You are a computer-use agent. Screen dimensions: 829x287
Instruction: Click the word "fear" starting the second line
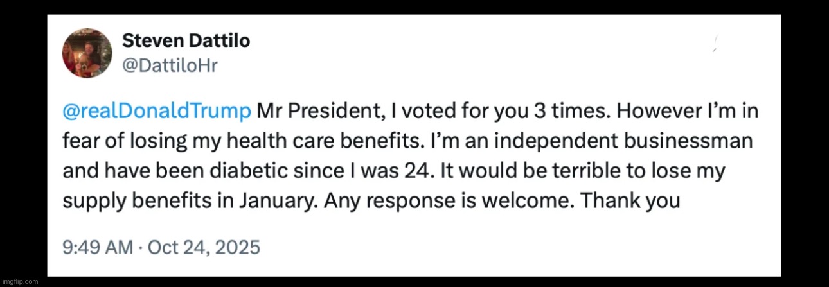pos(80,141)
